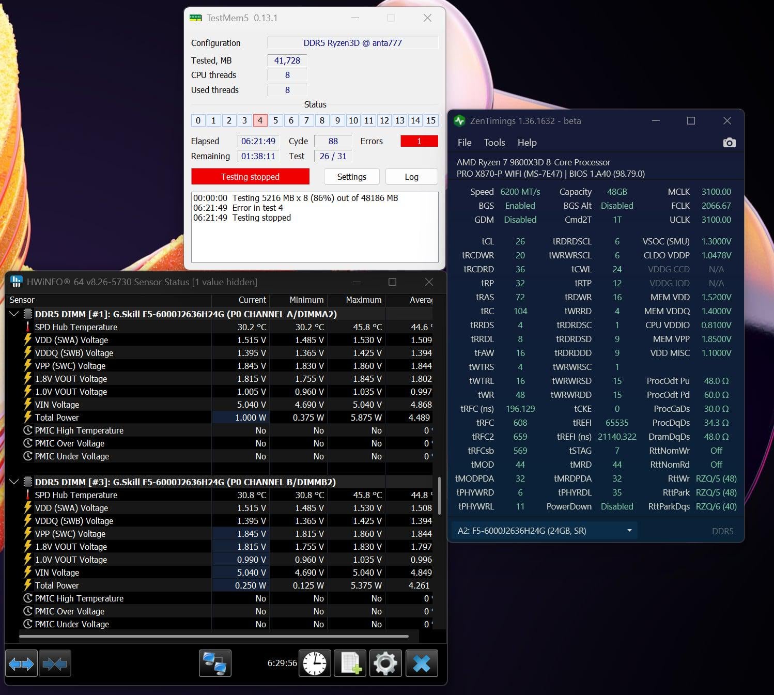This screenshot has height=695, width=774.
Task: Collapse the DDR5 DIMM #3 sensor group
Action: point(14,482)
